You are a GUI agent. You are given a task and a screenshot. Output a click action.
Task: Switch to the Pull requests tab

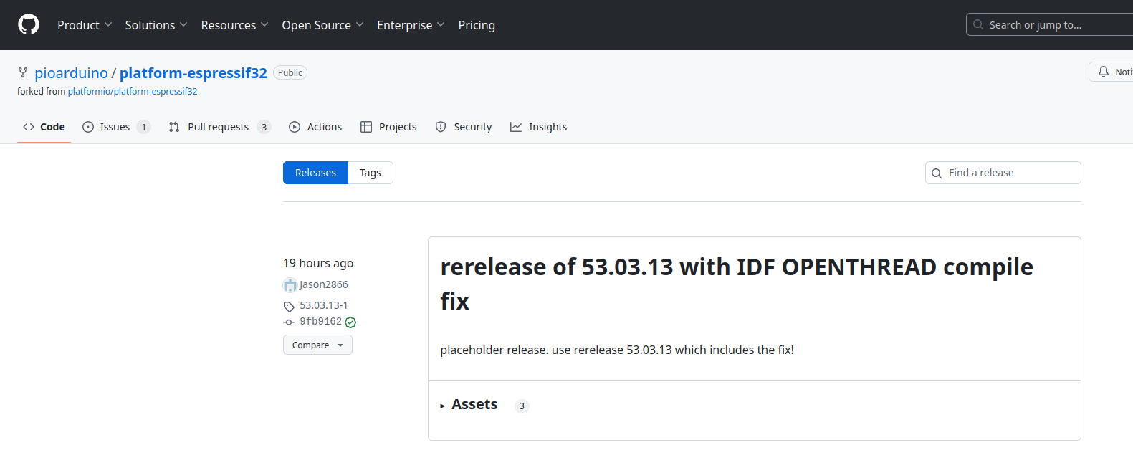click(x=219, y=127)
